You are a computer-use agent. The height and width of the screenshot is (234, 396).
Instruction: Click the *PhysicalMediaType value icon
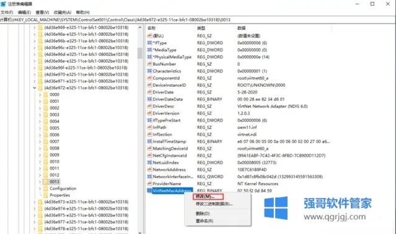[149, 57]
